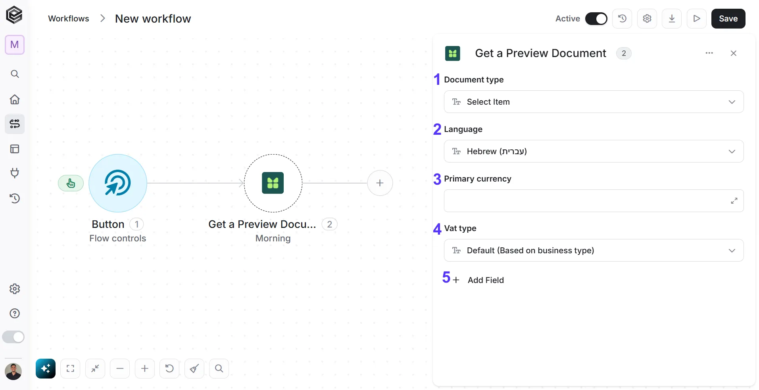Screen dimensions: 759x390
Task: Click the collapse arrows canvas icon
Action: point(95,369)
